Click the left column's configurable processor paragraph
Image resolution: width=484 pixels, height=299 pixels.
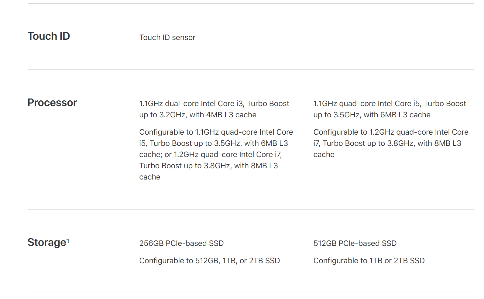click(x=216, y=154)
